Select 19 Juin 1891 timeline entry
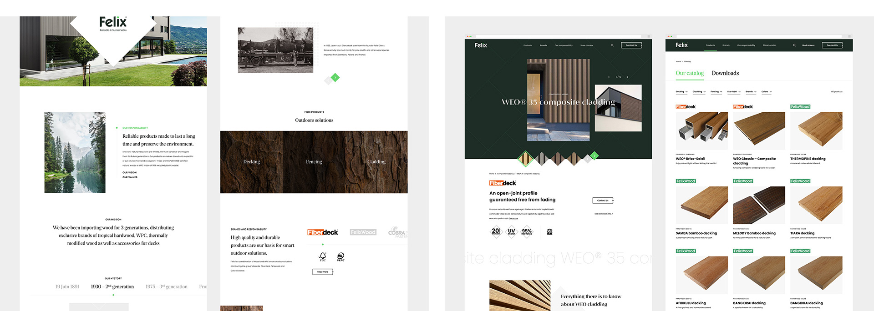Screen dimensions: 874x311 67,287
